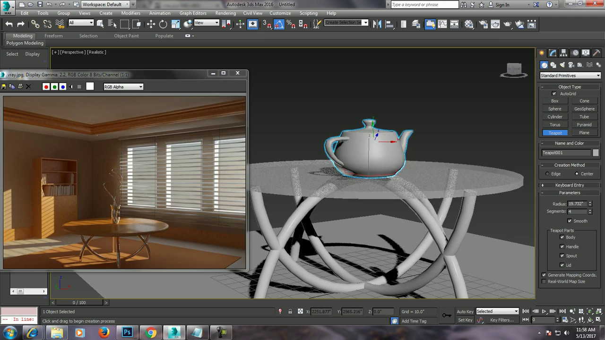Click the Play Animation button
This screenshot has width=605, height=340.
coord(544,312)
